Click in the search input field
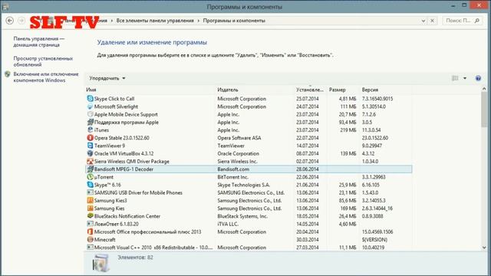This screenshot has height=276, width=491. point(459,21)
